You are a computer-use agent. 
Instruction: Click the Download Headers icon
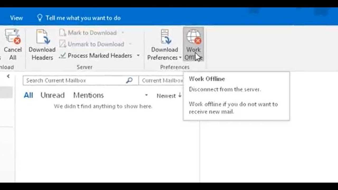(43, 36)
